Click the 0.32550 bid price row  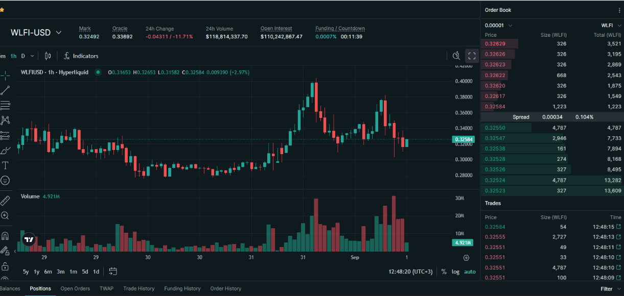pyautogui.click(x=552, y=128)
